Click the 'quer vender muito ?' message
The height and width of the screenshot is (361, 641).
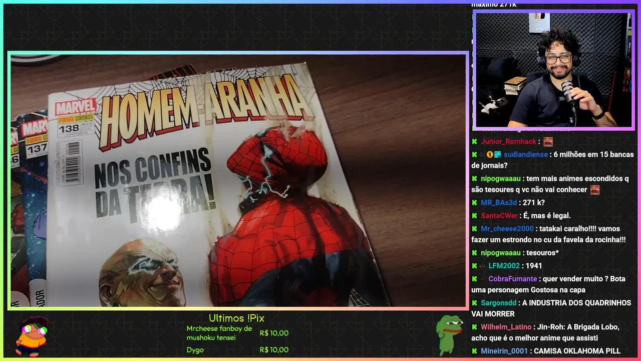[x=548, y=284]
